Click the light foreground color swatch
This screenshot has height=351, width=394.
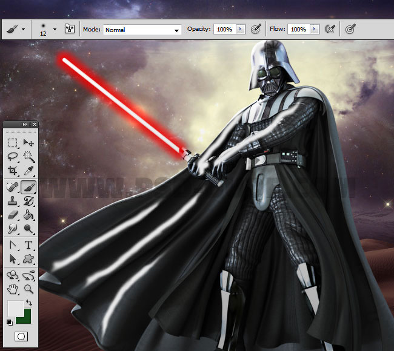pos(15,309)
